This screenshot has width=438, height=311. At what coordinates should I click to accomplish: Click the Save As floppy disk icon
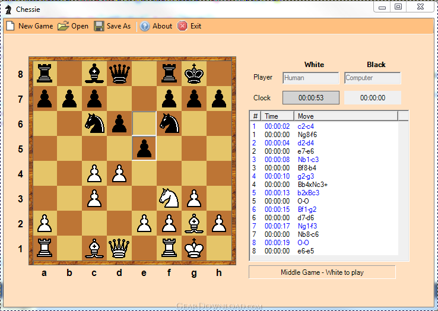[x=99, y=26]
